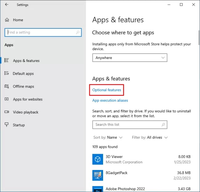Image resolution: width=200 pixels, height=192 pixels.
Task: Select the 8GadgetPack app icon
Action: click(98, 175)
